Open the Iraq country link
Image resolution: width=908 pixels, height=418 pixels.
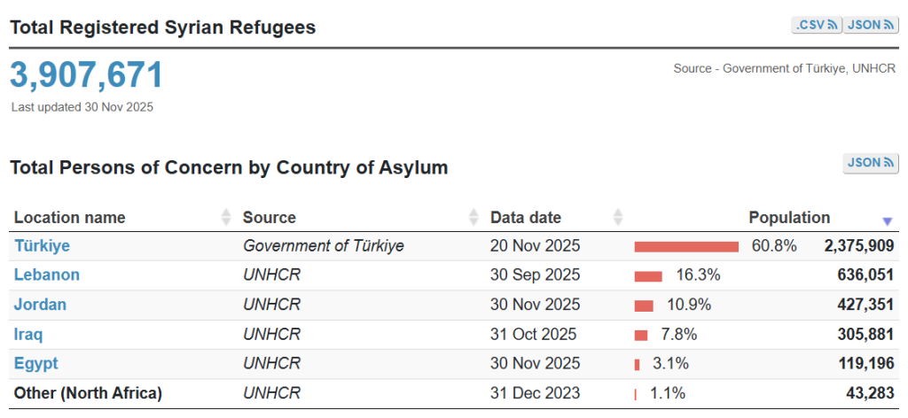point(28,335)
